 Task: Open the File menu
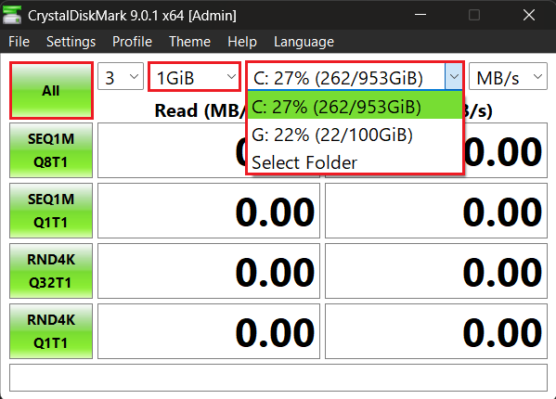coord(19,42)
